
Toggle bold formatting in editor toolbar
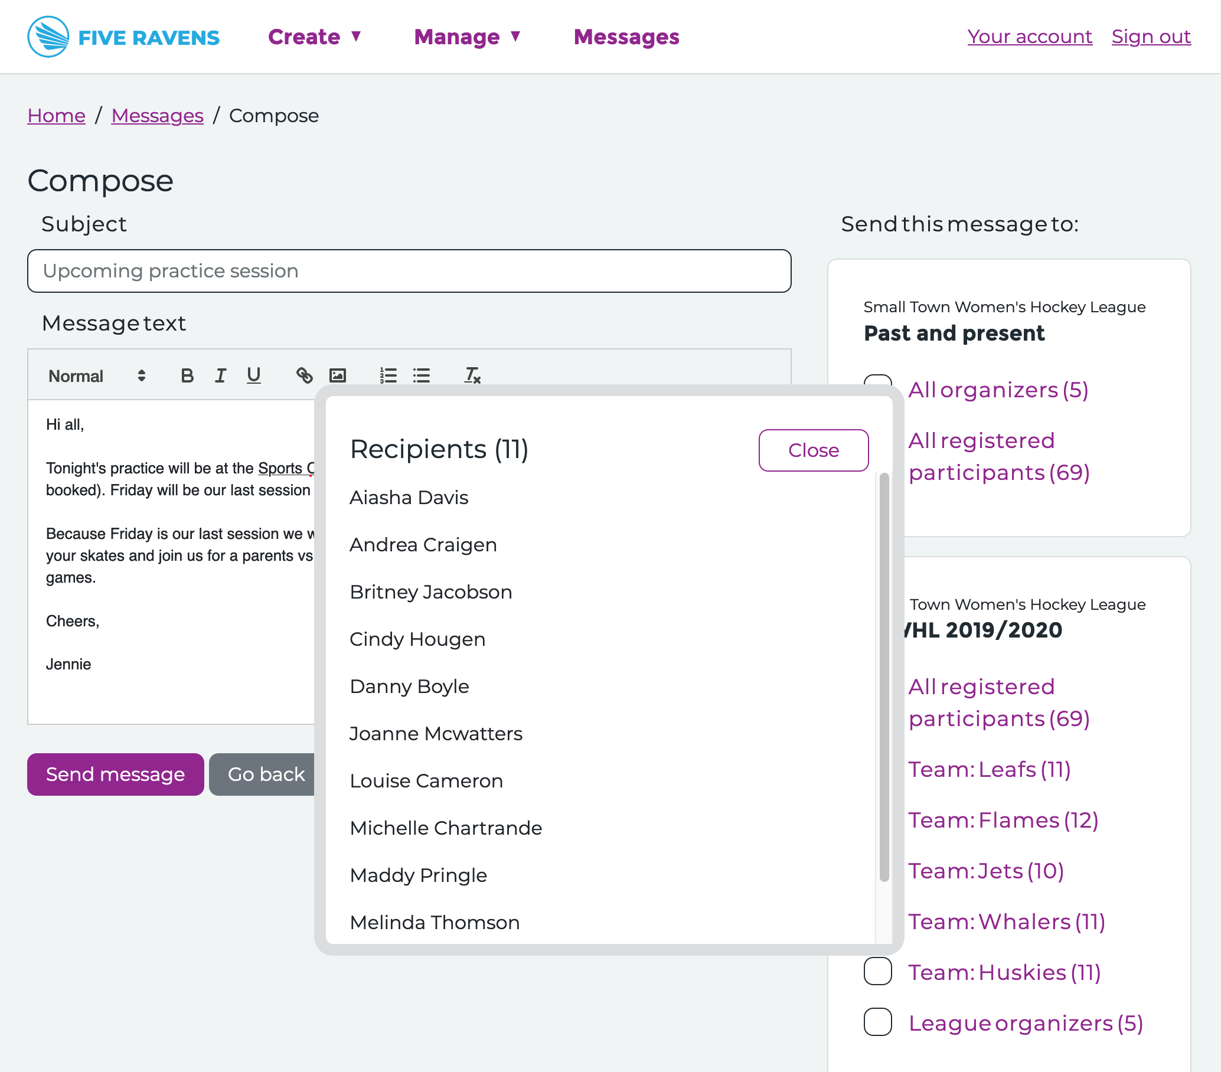187,375
